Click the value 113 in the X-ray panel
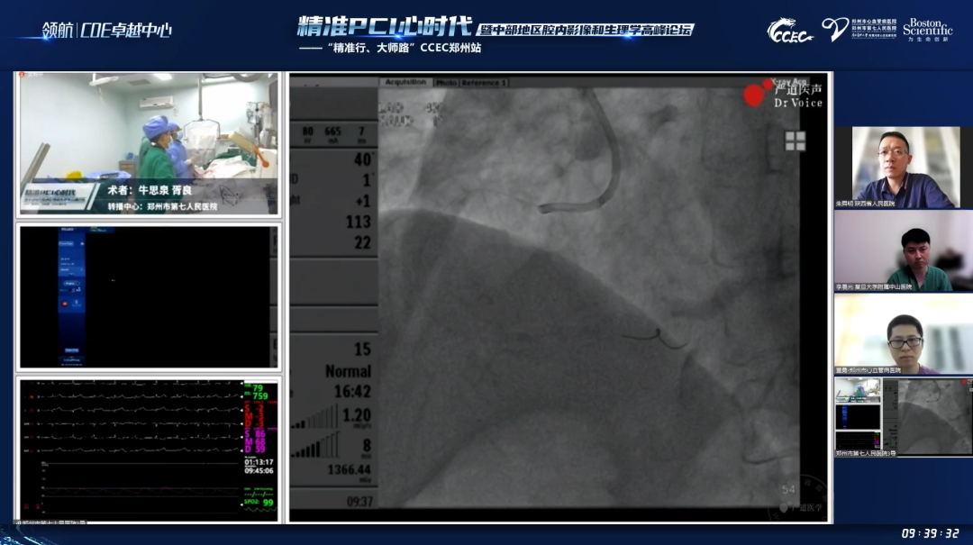The image size is (973, 545). (x=358, y=222)
